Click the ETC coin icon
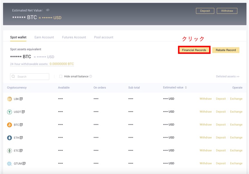 click(9, 150)
